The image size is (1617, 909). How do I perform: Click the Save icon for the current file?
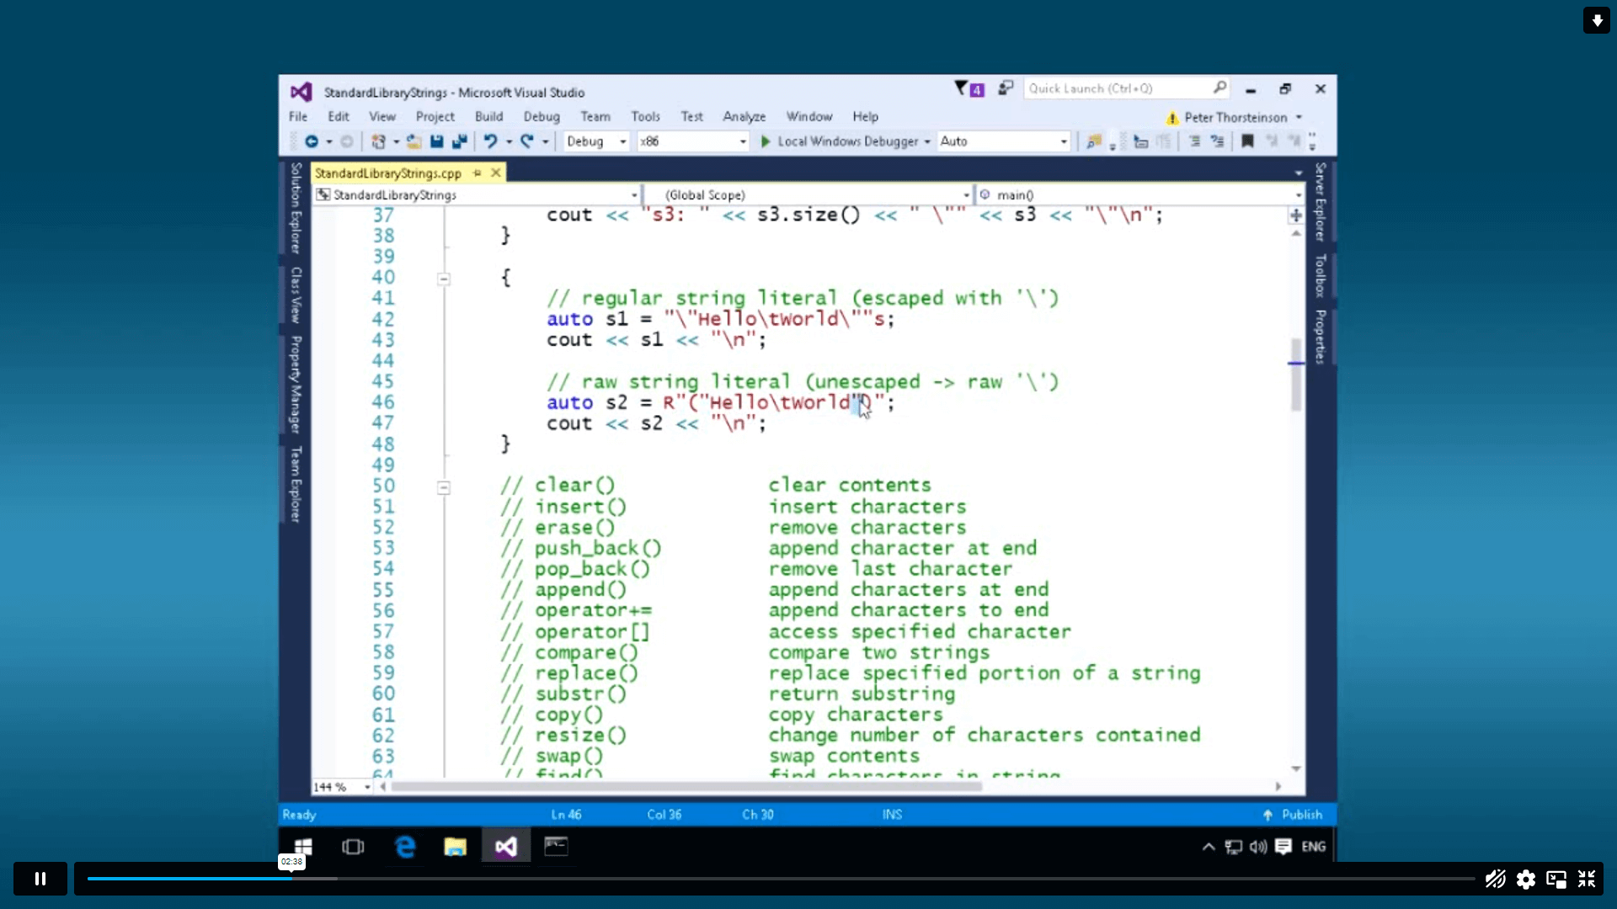pyautogui.click(x=436, y=141)
